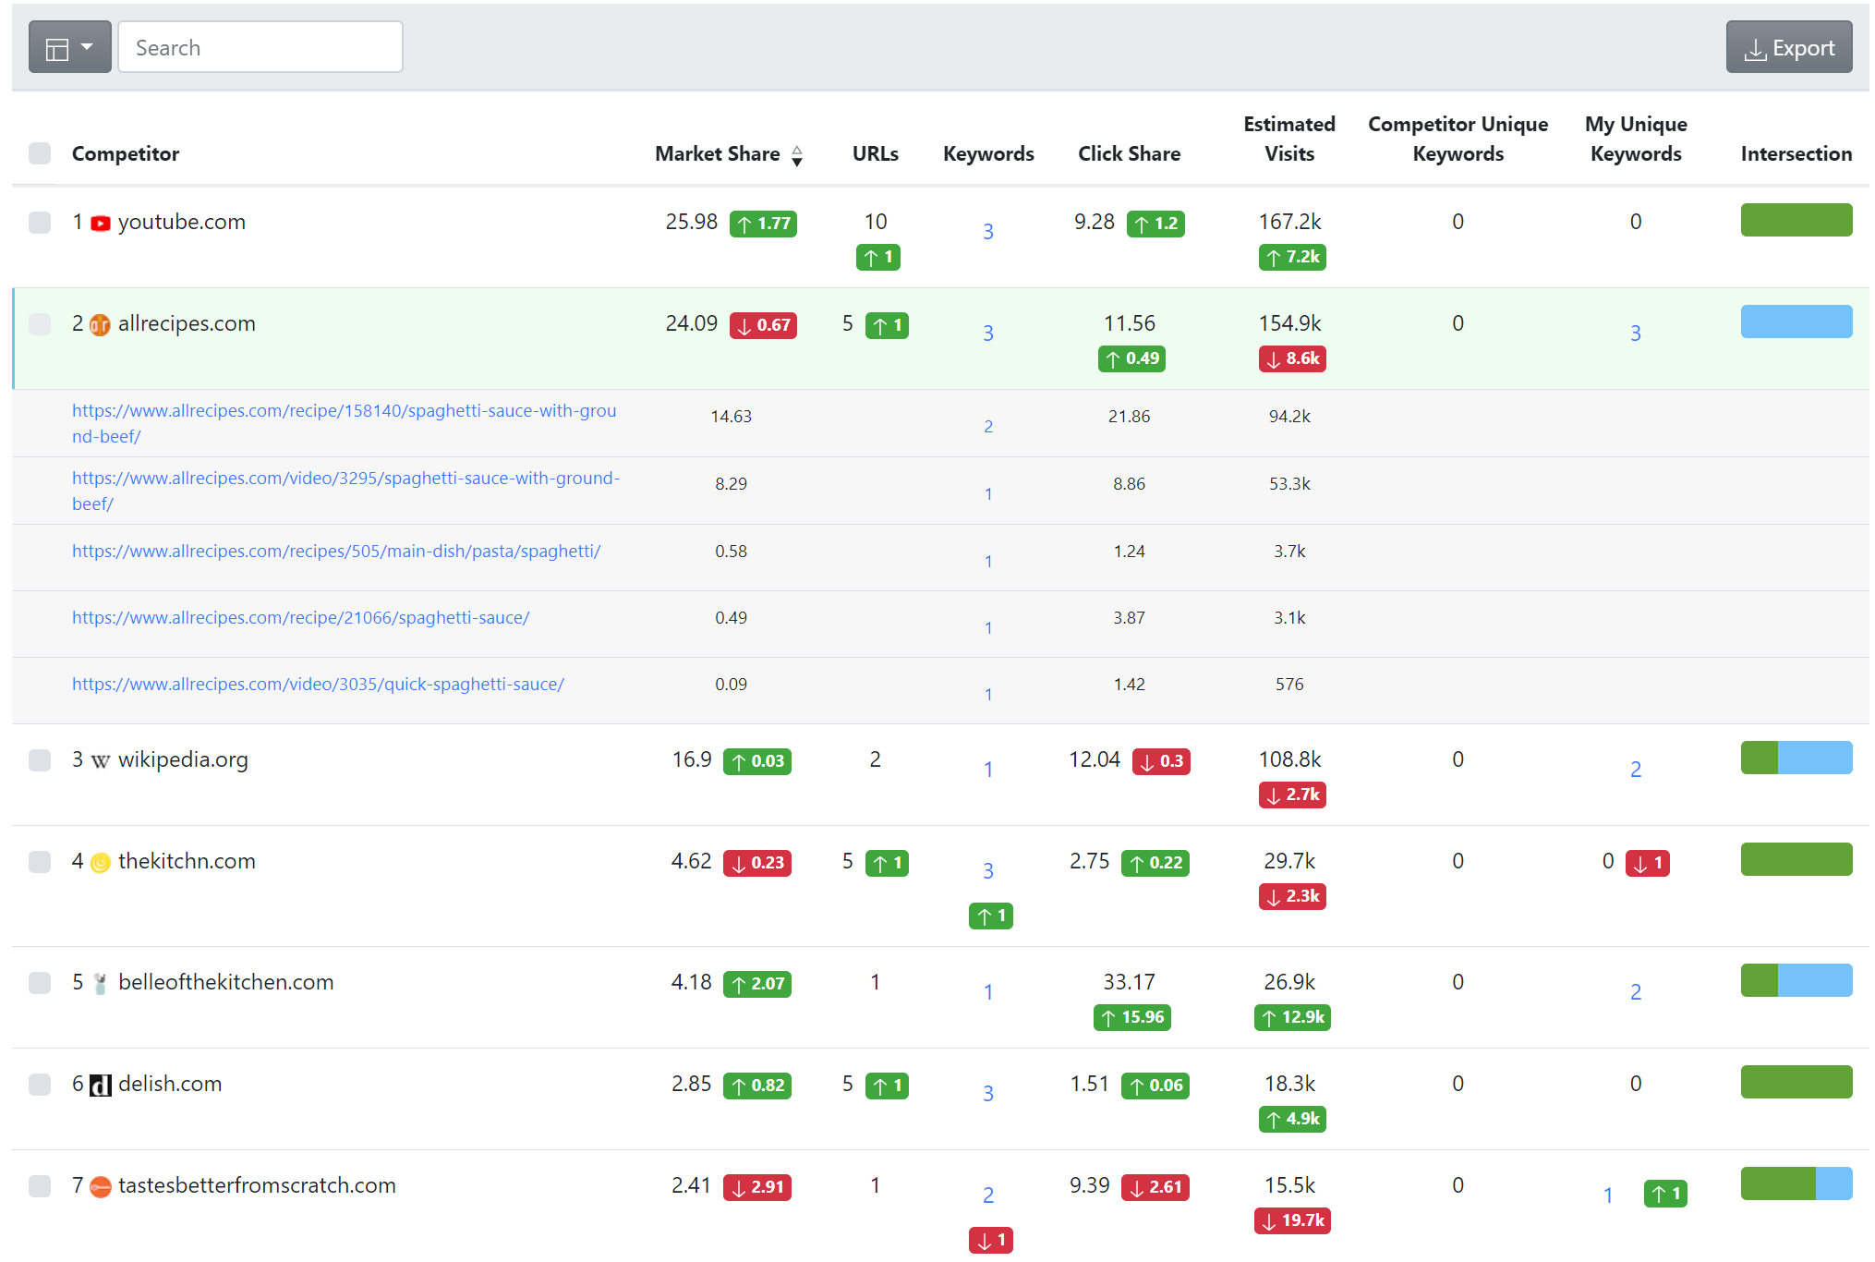This screenshot has height=1262, width=1875.
Task: Click delish.com estimated visits up 4.9k badge
Action: click(x=1292, y=1119)
